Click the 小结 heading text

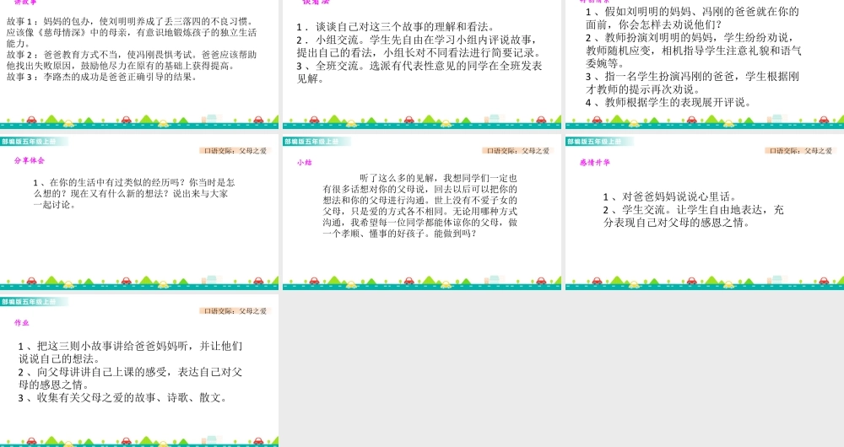click(305, 162)
